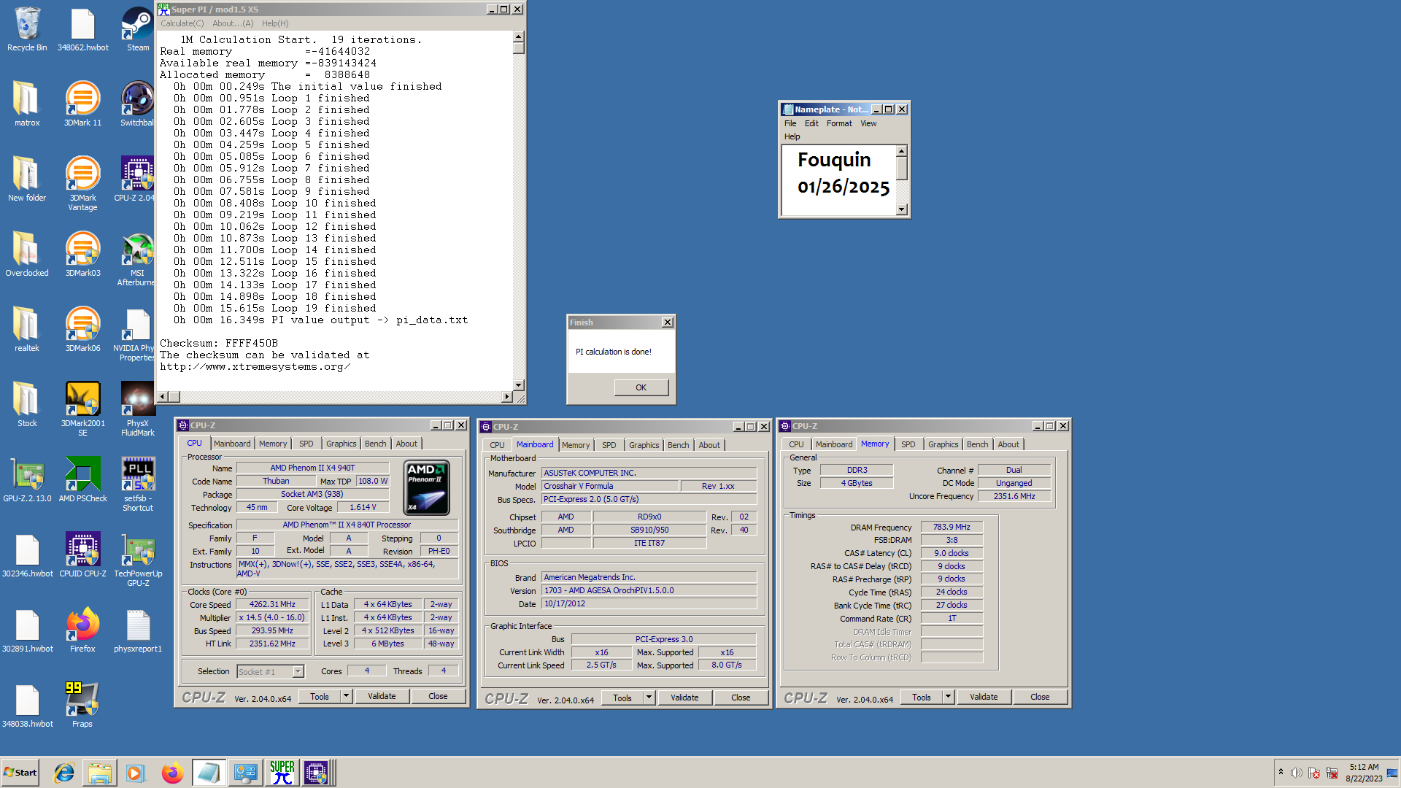Click the Super PI taskbar button
The image size is (1401, 788).
282,773
